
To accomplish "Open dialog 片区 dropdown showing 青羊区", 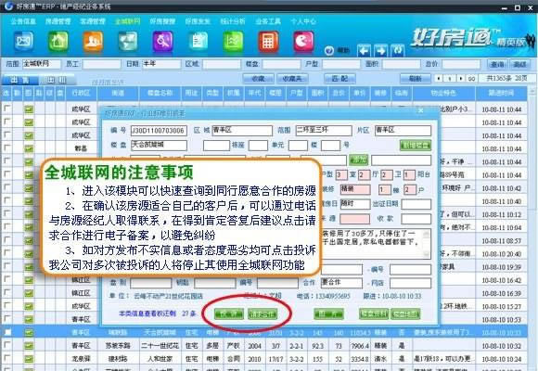I will [403, 131].
